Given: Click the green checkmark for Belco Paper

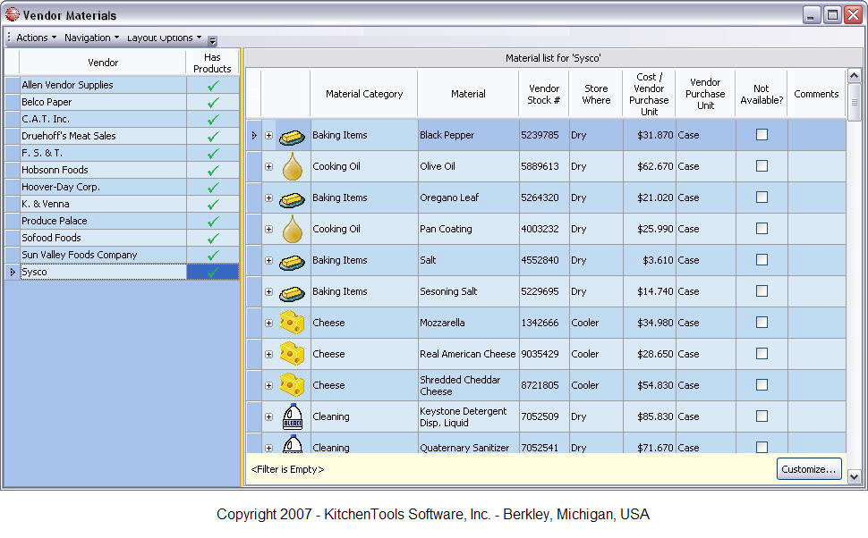Looking at the screenshot, I should [x=213, y=102].
